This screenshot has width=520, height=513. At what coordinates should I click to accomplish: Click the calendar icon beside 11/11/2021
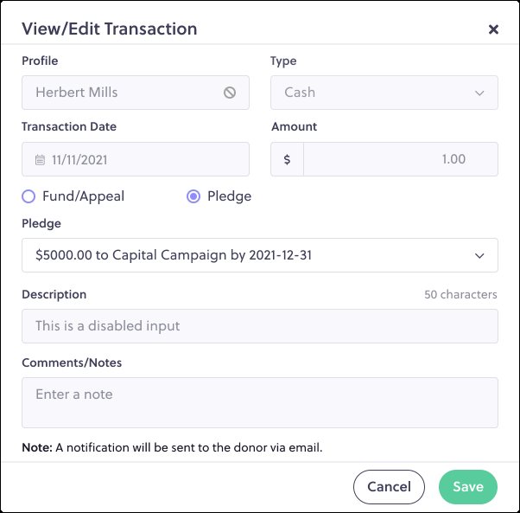click(x=40, y=160)
